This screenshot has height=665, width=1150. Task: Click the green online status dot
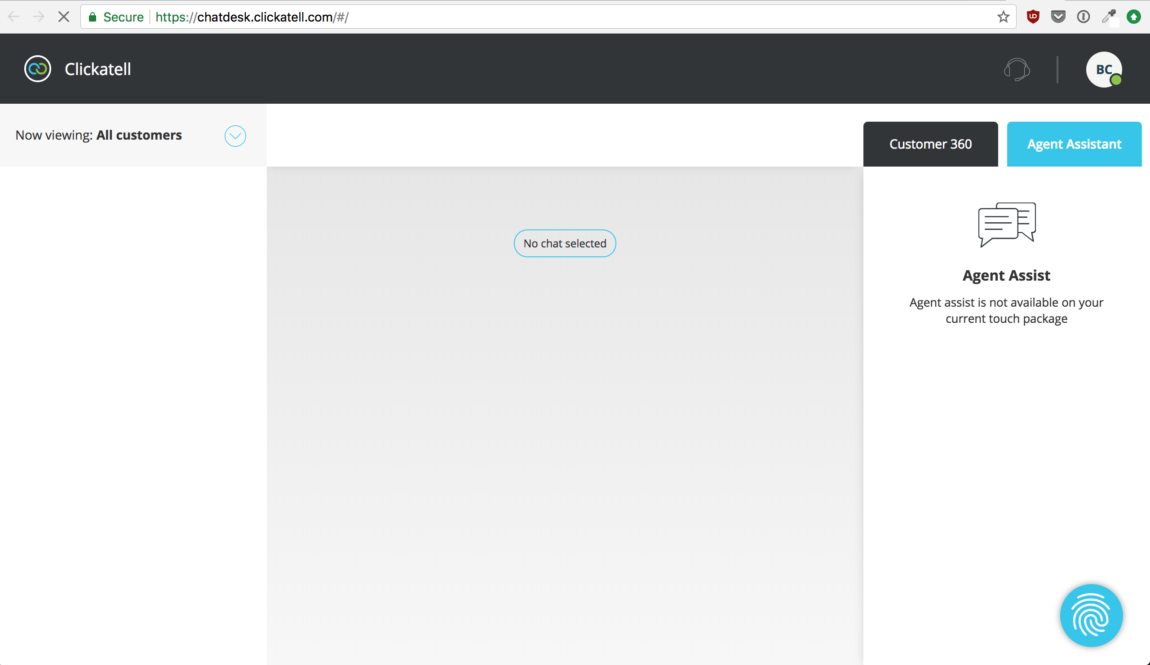1116,80
